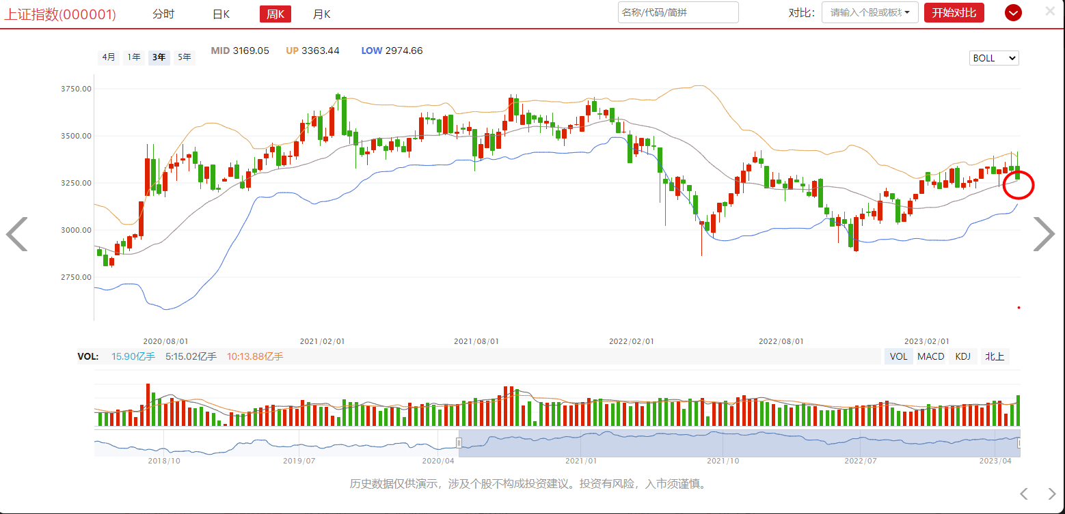Image resolution: width=1065 pixels, height=514 pixels.
Task: Click the small next page arrow at bottom right
Action: [x=1052, y=494]
